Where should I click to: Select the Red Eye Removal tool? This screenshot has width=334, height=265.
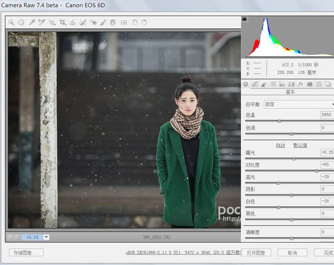tap(94, 22)
